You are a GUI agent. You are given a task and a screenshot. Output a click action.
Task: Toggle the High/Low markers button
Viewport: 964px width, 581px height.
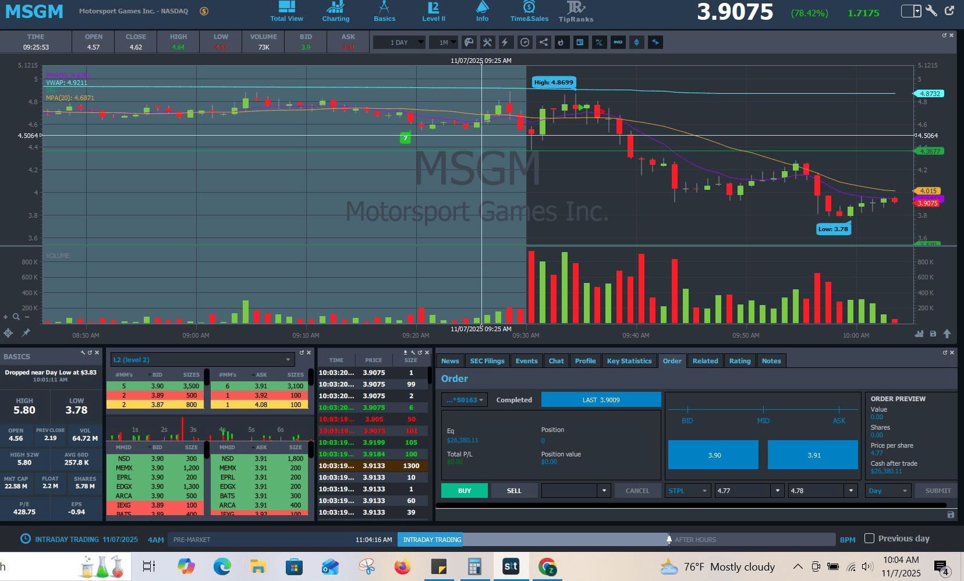coord(599,42)
